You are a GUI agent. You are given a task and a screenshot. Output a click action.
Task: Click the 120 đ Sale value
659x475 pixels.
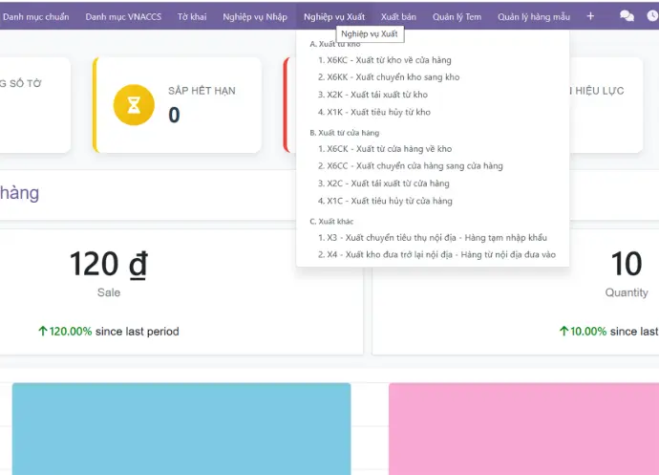click(109, 264)
